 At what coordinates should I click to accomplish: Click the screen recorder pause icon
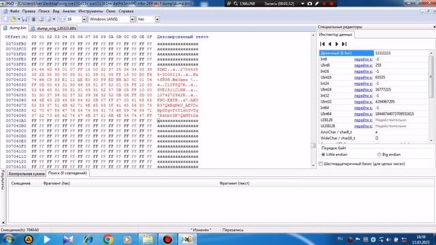324,3
